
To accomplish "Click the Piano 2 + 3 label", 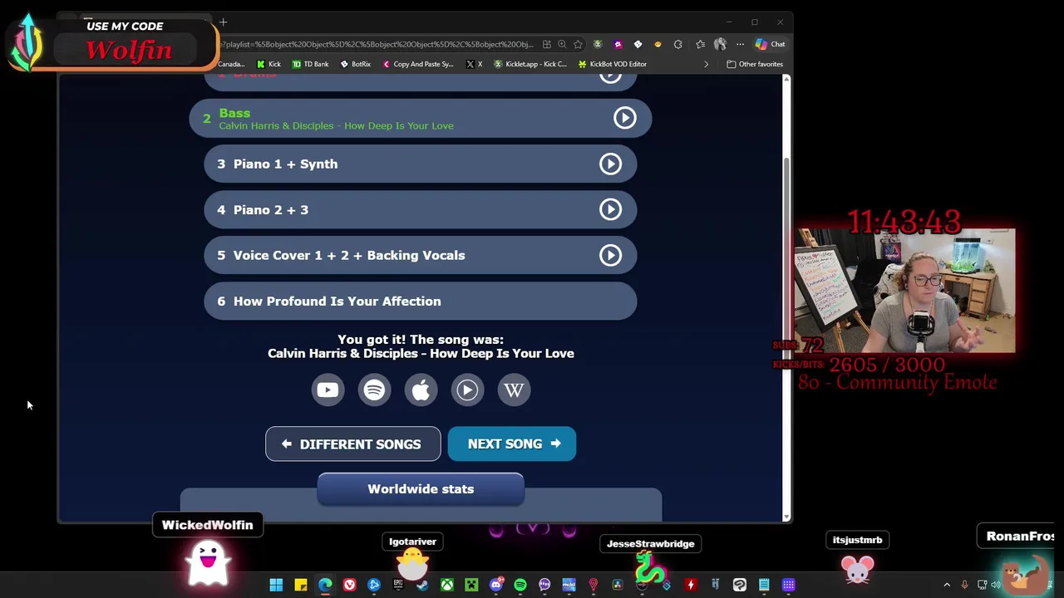I will click(x=271, y=209).
